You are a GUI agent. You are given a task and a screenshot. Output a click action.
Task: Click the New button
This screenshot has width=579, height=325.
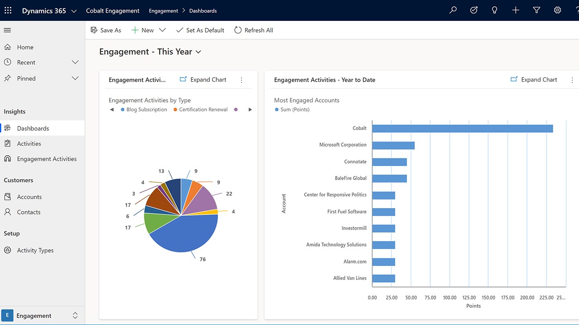[x=143, y=30]
